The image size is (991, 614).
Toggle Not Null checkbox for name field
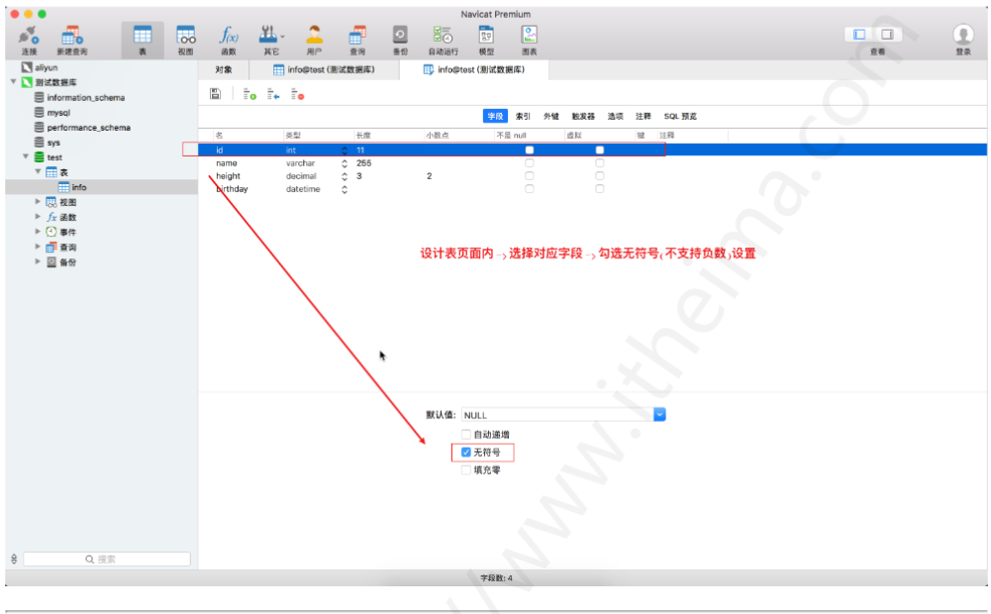(x=529, y=163)
